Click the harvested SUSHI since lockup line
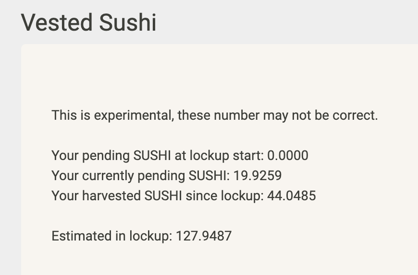The image size is (418, 275). (184, 196)
